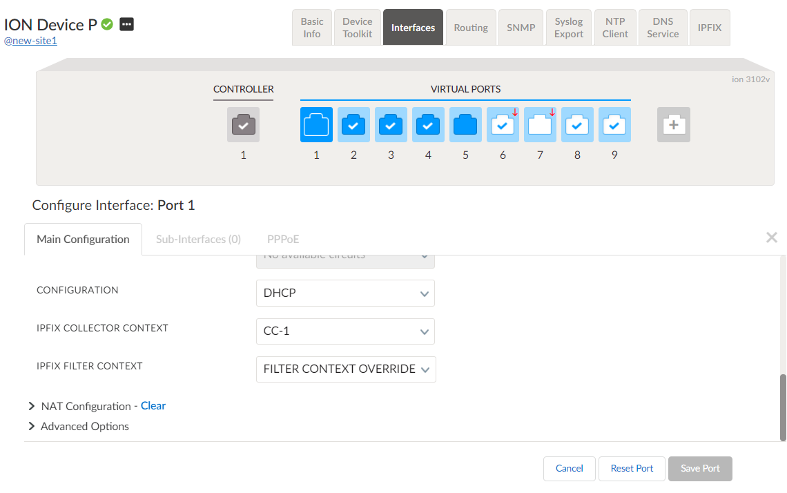The width and height of the screenshot is (787, 493).
Task: Click the green verified icon next to device name
Action: 107,23
